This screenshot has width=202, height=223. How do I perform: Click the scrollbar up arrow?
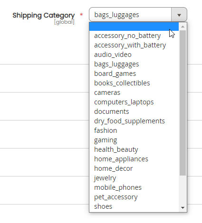coord(183,27)
